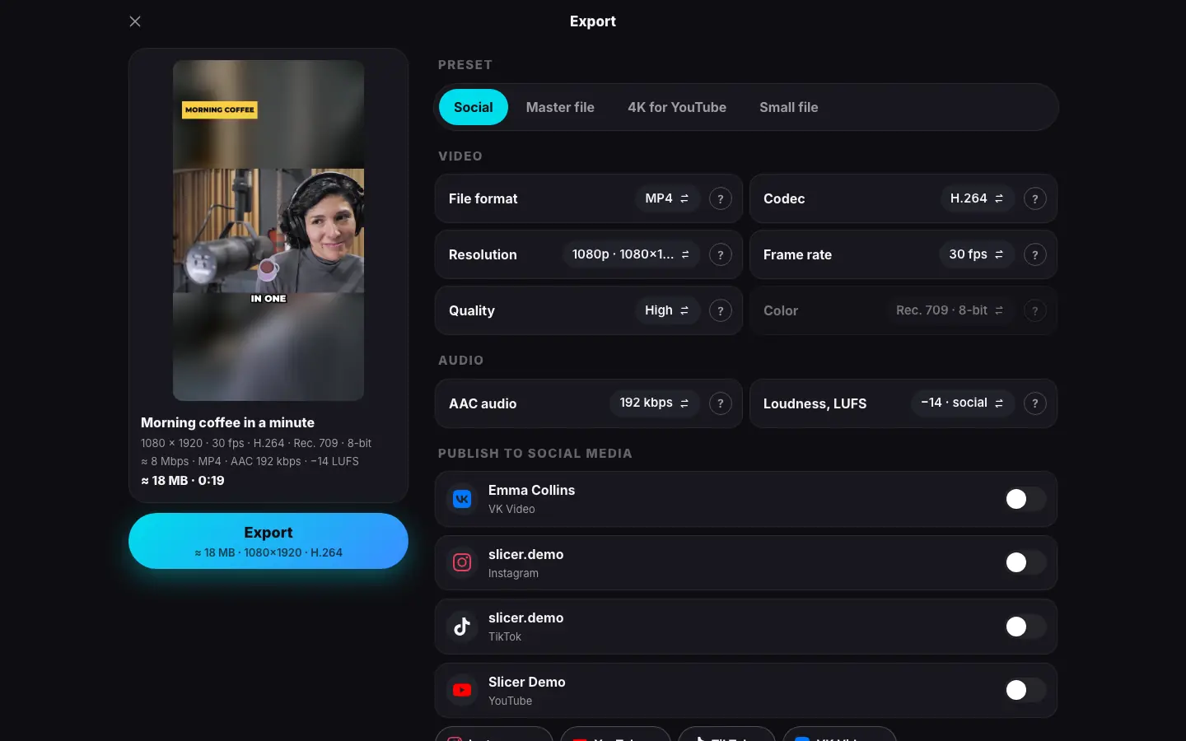Click the Instagram logo icon beside slicer.demo
The image size is (1186, 741).
click(x=462, y=562)
